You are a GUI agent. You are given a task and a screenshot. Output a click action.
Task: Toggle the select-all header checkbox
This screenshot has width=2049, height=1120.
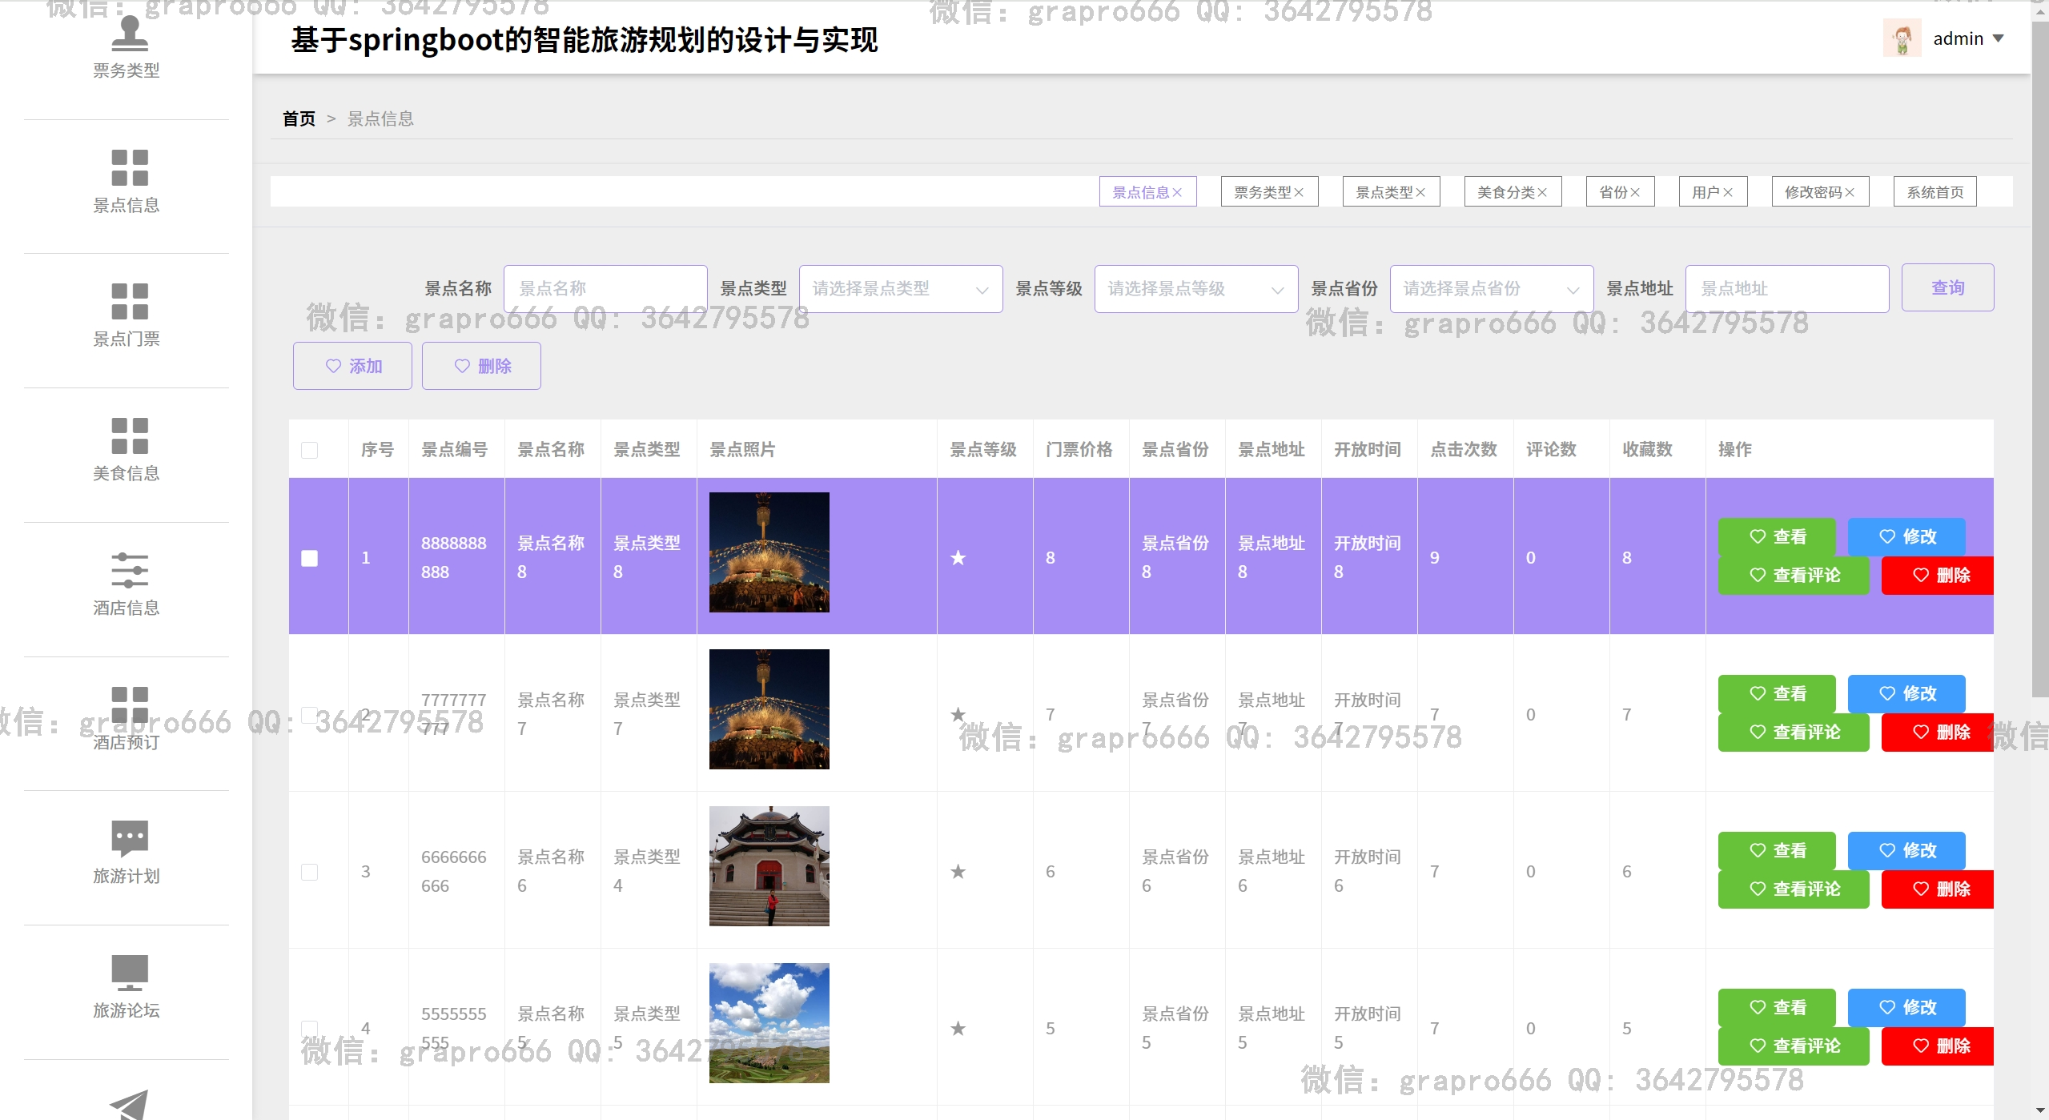pyautogui.click(x=309, y=450)
